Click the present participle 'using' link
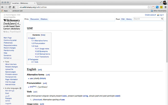This screenshot has height=105, width=168. (x=85, y=96)
